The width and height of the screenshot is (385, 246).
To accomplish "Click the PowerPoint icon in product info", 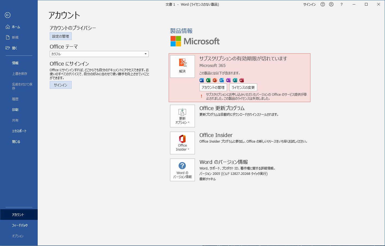I will click(x=214, y=80).
